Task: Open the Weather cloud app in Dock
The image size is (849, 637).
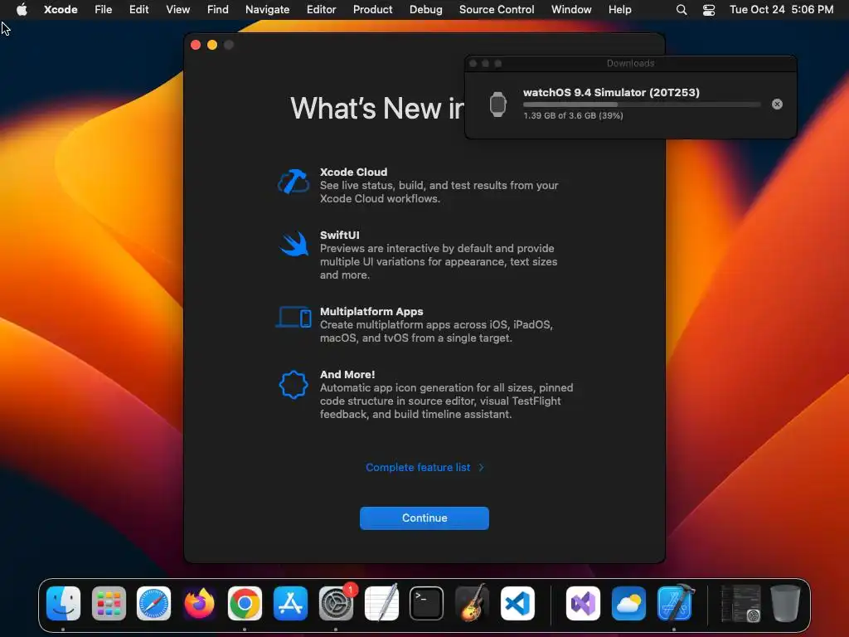Action: (x=628, y=603)
